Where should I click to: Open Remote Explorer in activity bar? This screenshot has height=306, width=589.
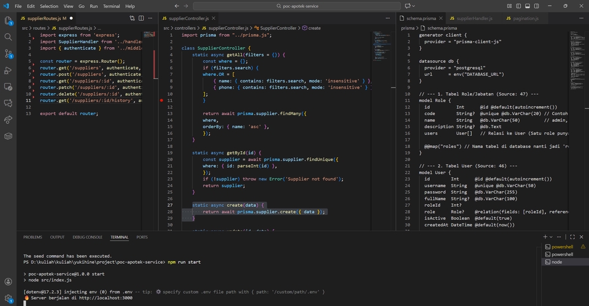pos(8,86)
